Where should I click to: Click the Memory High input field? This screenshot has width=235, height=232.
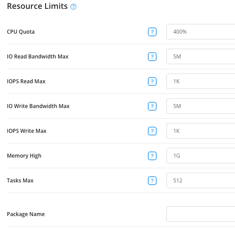coord(200,156)
